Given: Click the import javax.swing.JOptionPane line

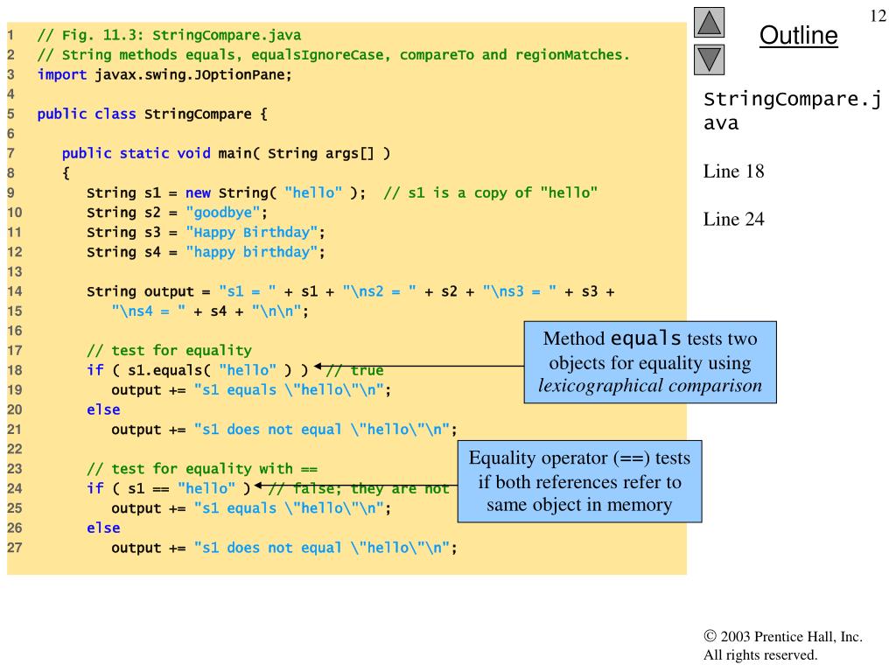Looking at the screenshot, I should click(164, 75).
